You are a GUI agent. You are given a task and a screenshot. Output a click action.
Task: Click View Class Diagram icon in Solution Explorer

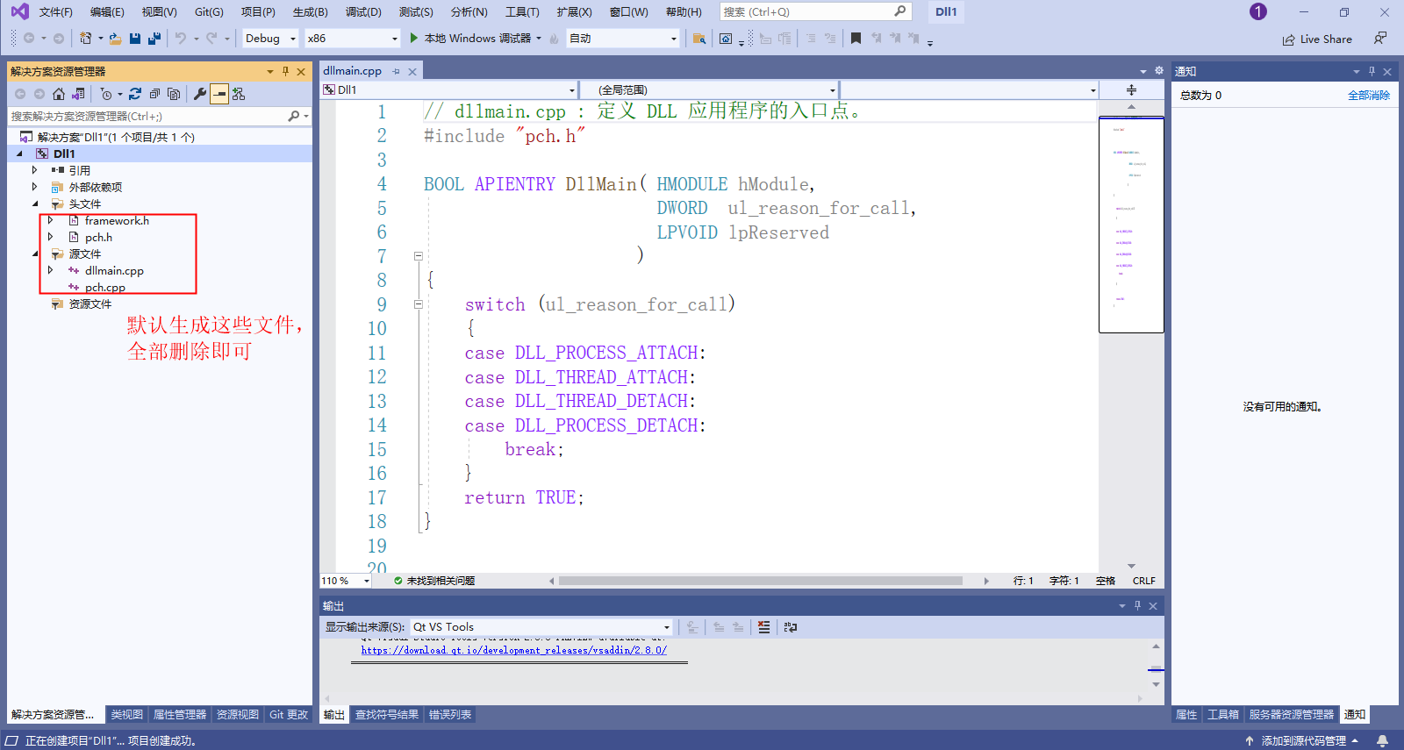(x=239, y=94)
